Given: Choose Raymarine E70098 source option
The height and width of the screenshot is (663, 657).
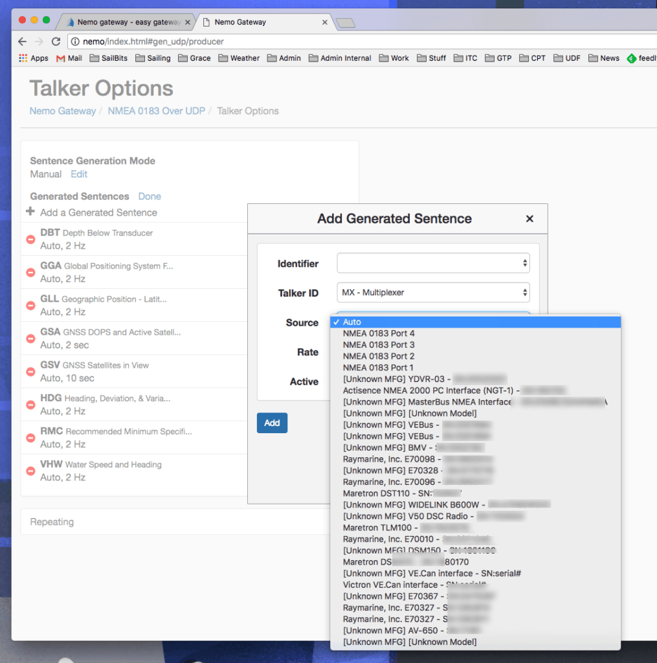Looking at the screenshot, I should [x=476, y=459].
